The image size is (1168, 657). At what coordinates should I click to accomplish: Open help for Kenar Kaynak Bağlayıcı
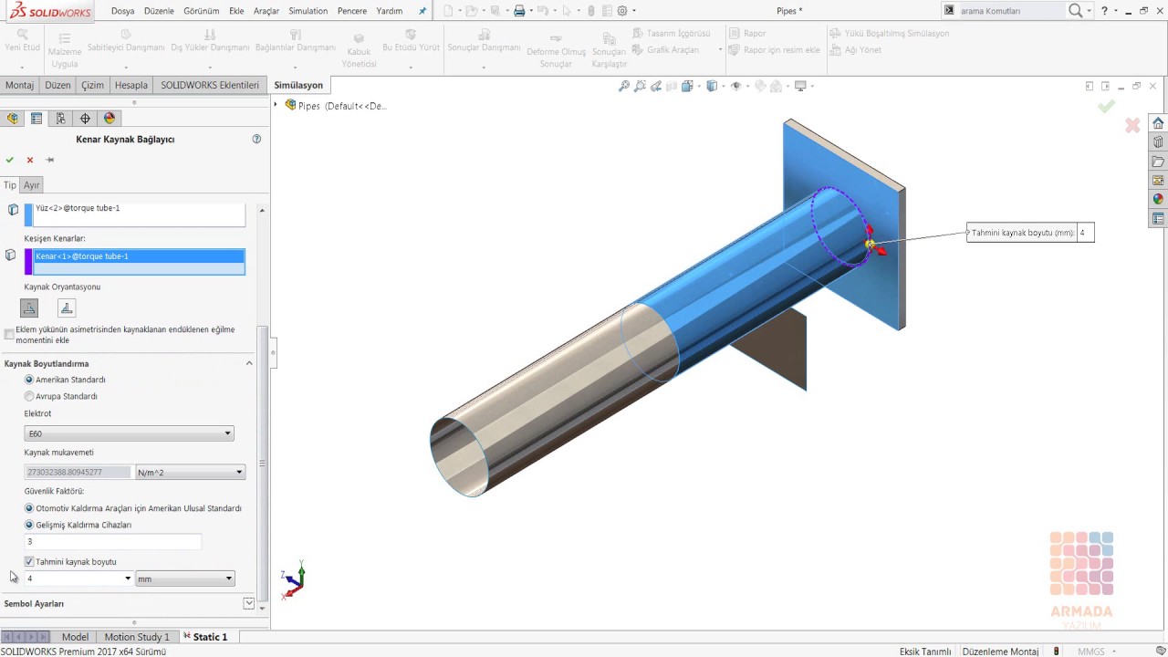[256, 139]
